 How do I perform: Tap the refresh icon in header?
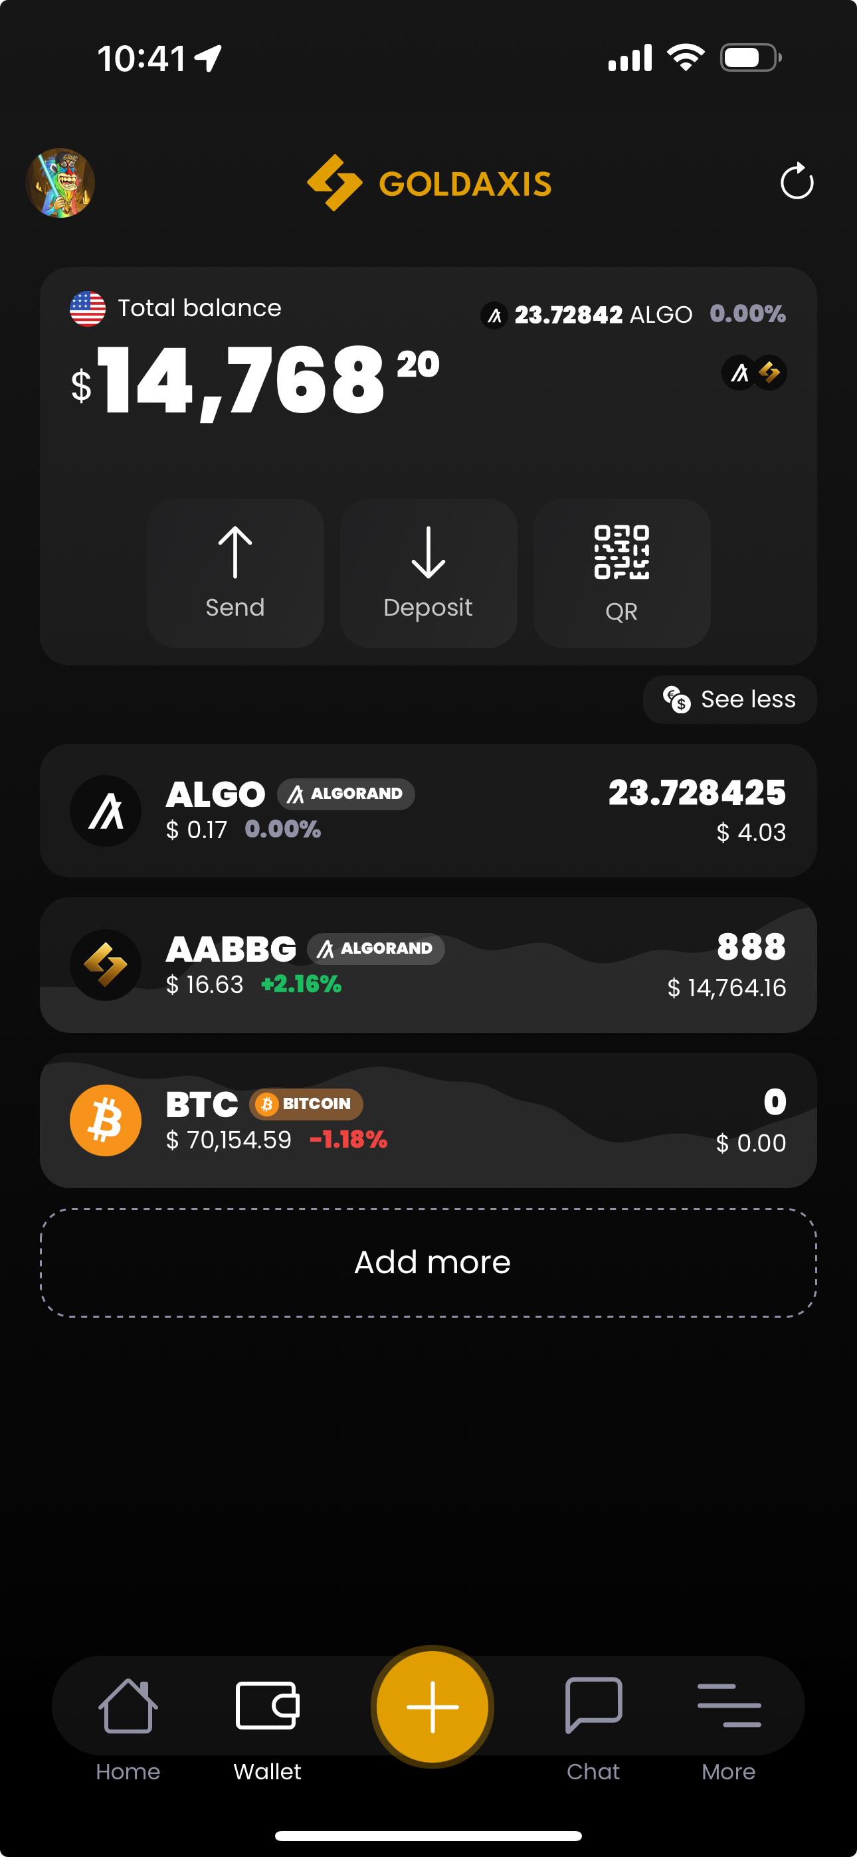click(x=797, y=182)
